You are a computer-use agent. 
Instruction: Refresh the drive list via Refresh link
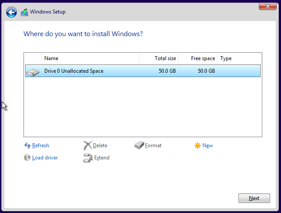(x=40, y=145)
